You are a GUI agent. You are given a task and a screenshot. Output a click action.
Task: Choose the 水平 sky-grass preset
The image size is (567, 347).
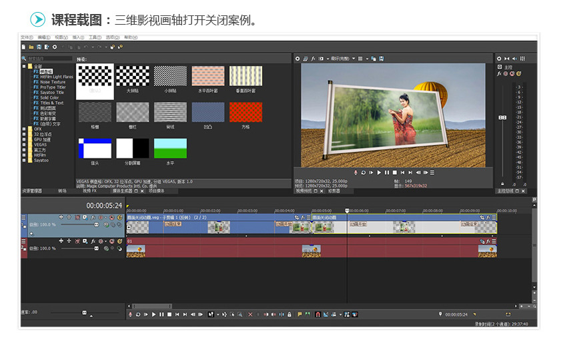(x=170, y=148)
